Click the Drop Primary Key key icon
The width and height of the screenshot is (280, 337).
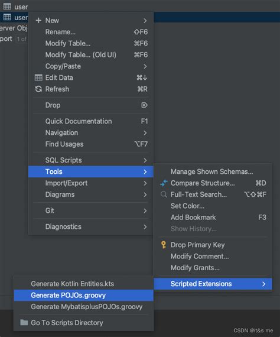(x=164, y=245)
